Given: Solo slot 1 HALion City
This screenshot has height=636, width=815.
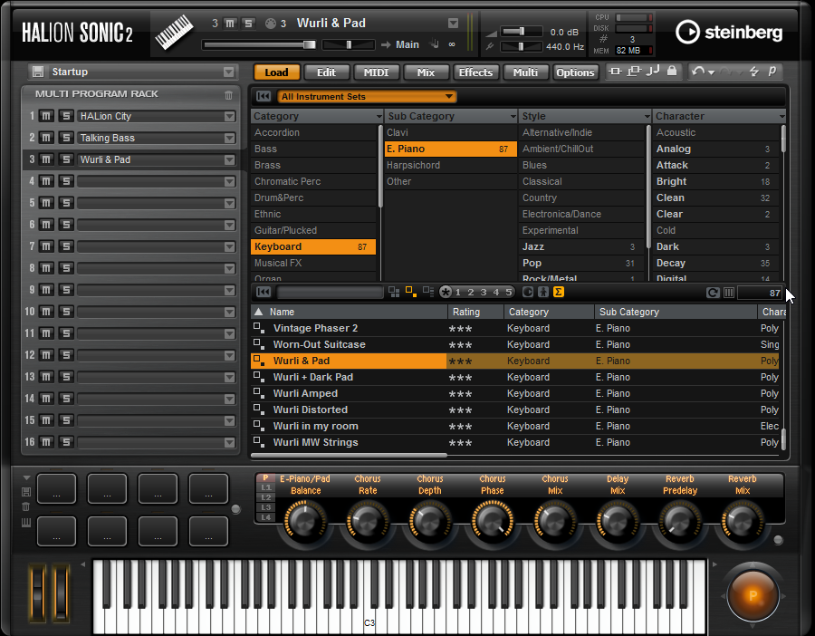Looking at the screenshot, I should coord(65,116).
